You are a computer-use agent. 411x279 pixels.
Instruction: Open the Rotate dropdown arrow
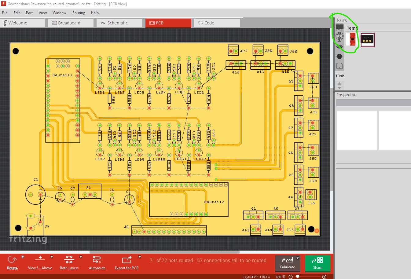pyautogui.click(x=23, y=257)
